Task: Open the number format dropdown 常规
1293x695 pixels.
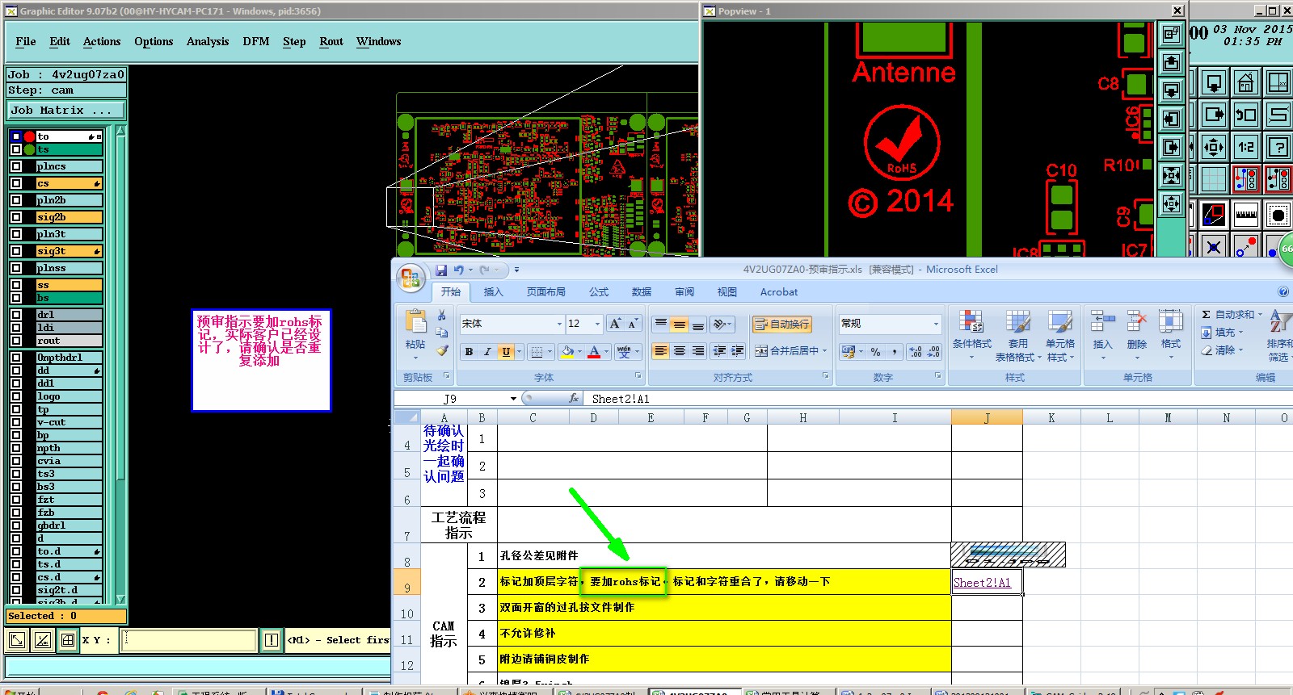Action: 937,324
